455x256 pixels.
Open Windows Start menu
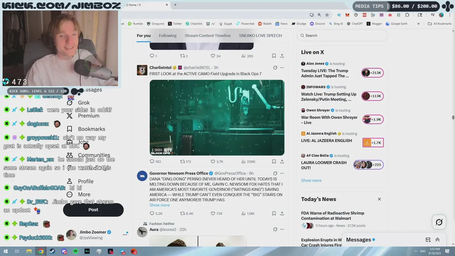point(6,251)
